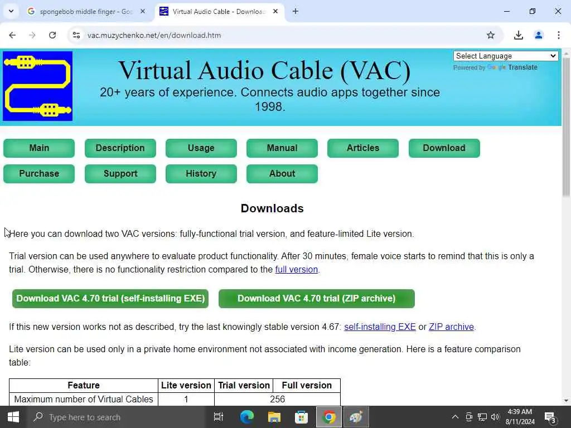Launch Microsoft Edge from the taskbar
The height and width of the screenshot is (428, 571).
click(246, 417)
